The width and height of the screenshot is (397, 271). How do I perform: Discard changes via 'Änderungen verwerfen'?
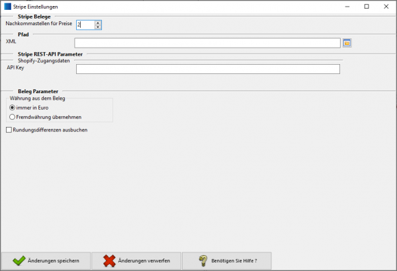pos(136,260)
